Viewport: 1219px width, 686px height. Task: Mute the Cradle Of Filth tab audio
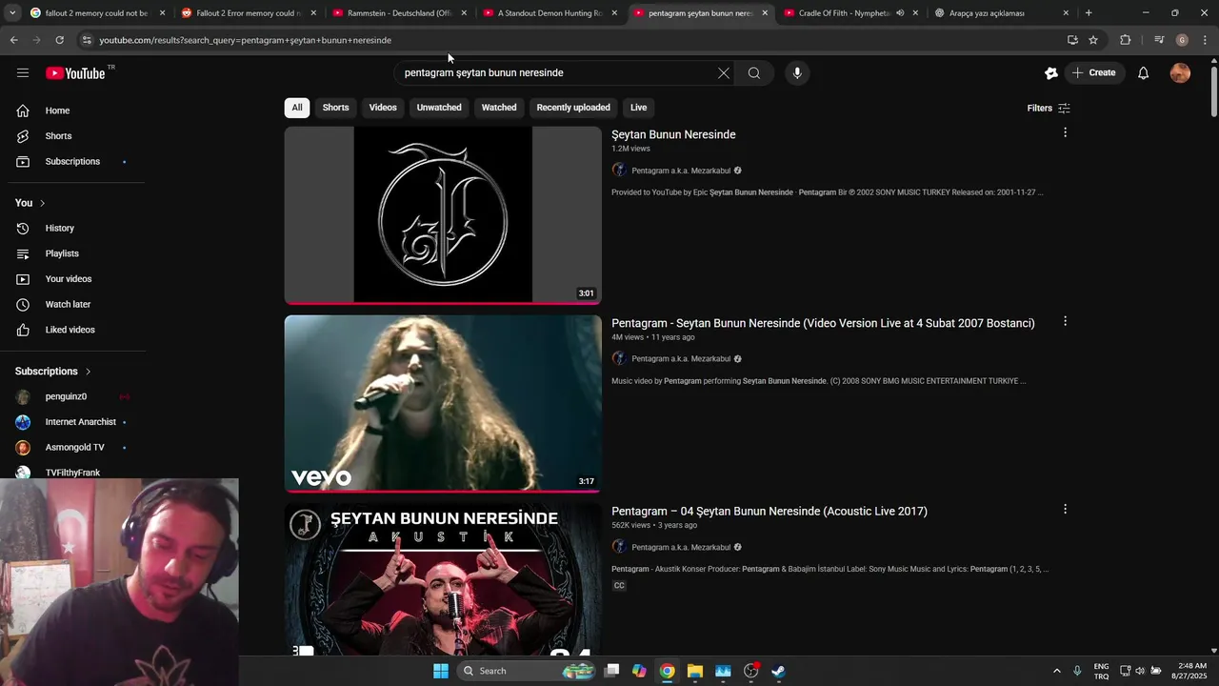tap(900, 13)
